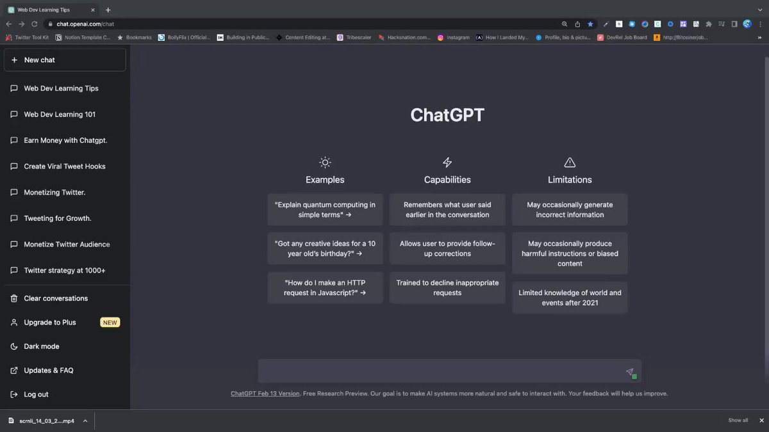
Task: Click the chat bubble icon beside Monetizing Twitter
Action: [14, 192]
